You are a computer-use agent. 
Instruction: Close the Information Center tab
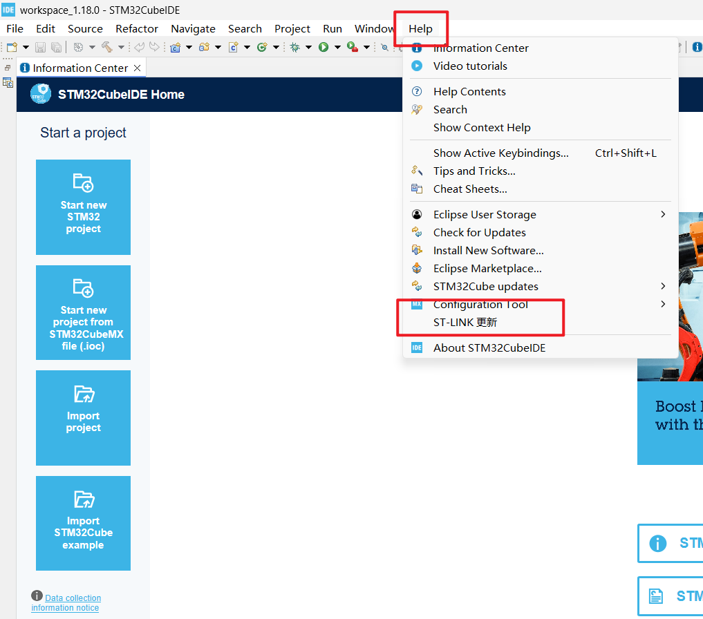[x=137, y=68]
